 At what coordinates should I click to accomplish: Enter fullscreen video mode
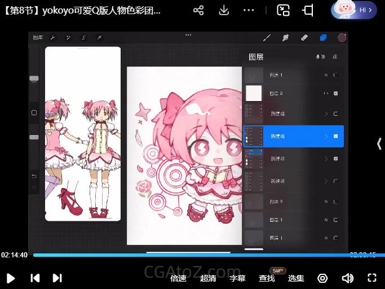(371, 278)
